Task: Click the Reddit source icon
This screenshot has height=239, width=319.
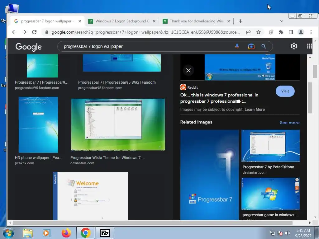Action: coord(183,87)
